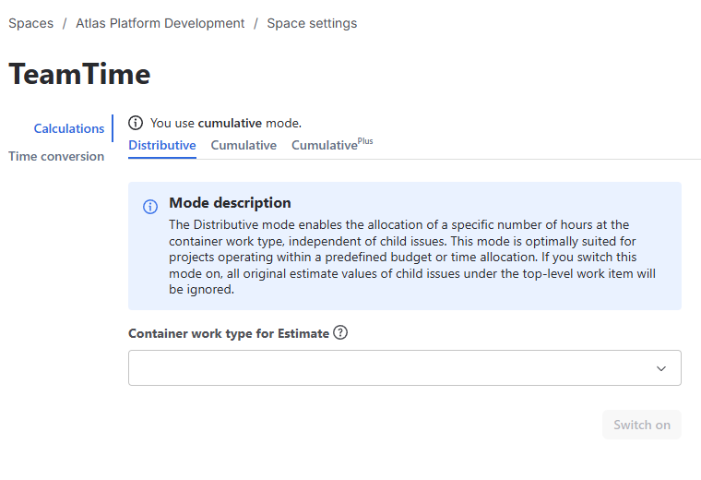Click the Container work type for Estimate label
701x480 pixels.
229,333
